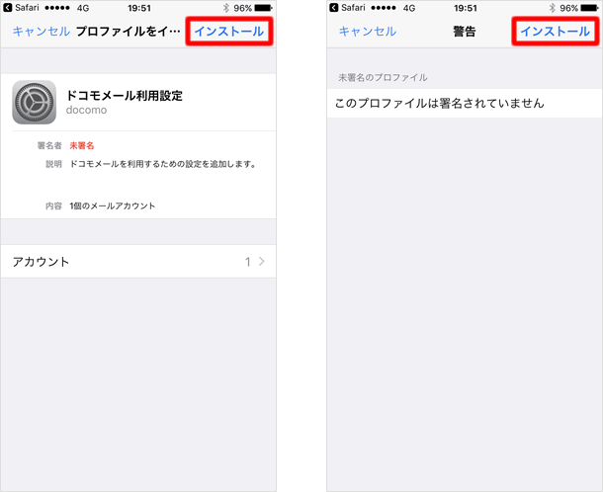Tap Bluetooth icon in 警告 screen status bar
The height and width of the screenshot is (492, 603).
553,8
